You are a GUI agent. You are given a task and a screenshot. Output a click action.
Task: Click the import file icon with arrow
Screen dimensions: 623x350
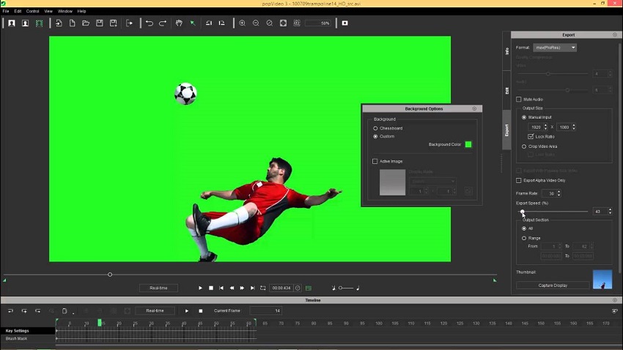coord(59,23)
